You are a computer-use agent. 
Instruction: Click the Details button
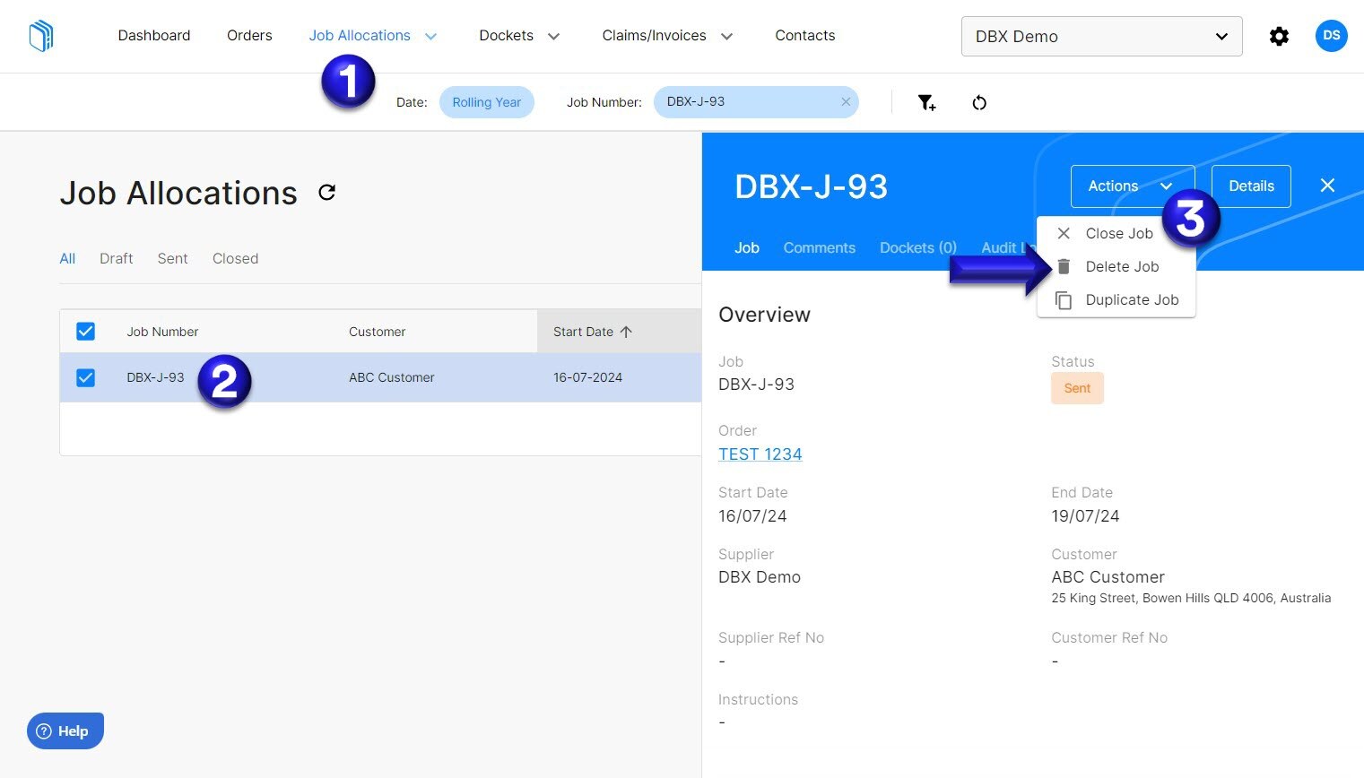point(1250,186)
